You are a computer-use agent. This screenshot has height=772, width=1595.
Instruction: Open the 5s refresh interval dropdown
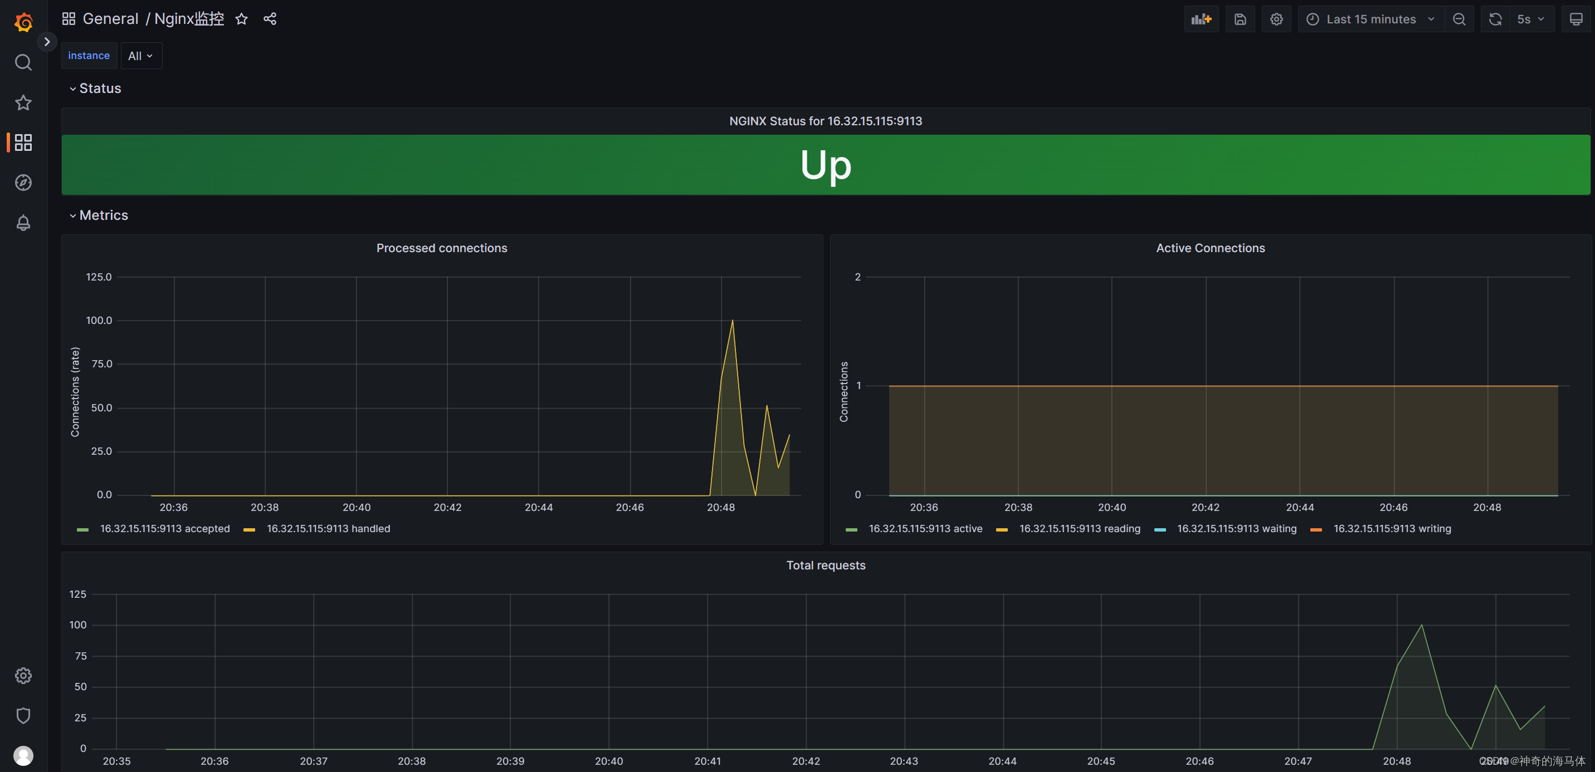(1530, 19)
